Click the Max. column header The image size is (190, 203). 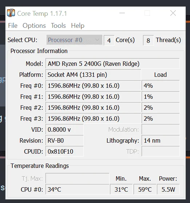point(145,178)
